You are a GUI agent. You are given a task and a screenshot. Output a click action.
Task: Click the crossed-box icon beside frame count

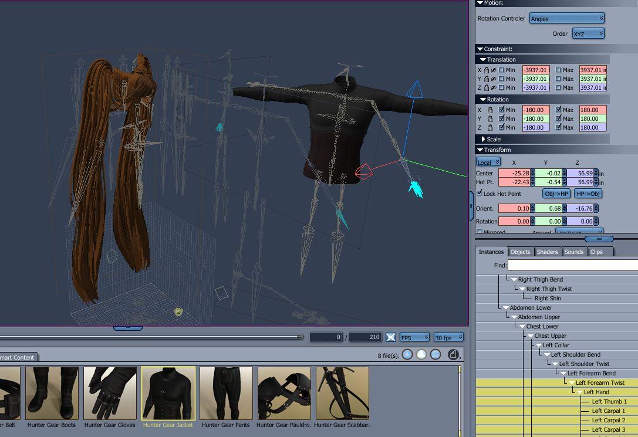click(391, 337)
